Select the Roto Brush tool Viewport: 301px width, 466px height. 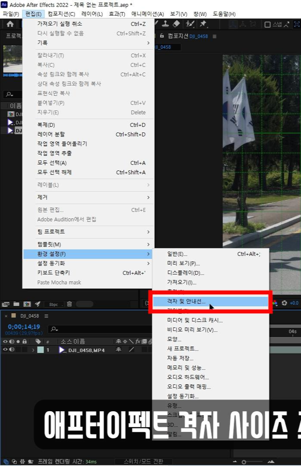point(190,24)
